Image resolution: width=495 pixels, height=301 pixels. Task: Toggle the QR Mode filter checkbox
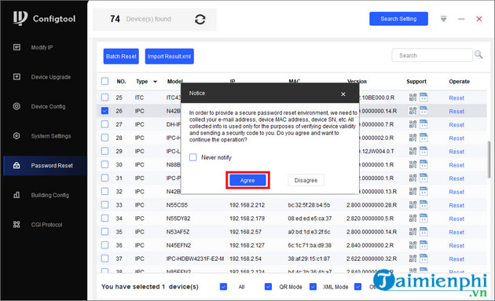click(x=268, y=287)
